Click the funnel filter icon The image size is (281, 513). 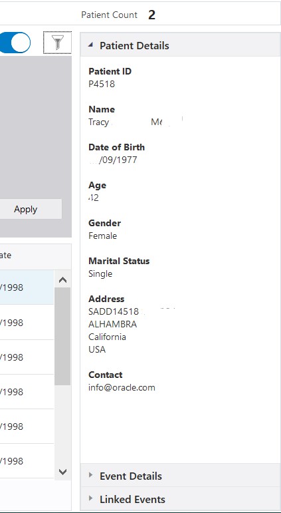click(58, 43)
